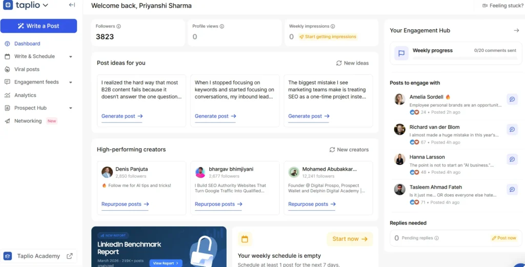Click the followers count 3823
This screenshot has height=267, width=525.
(x=105, y=37)
